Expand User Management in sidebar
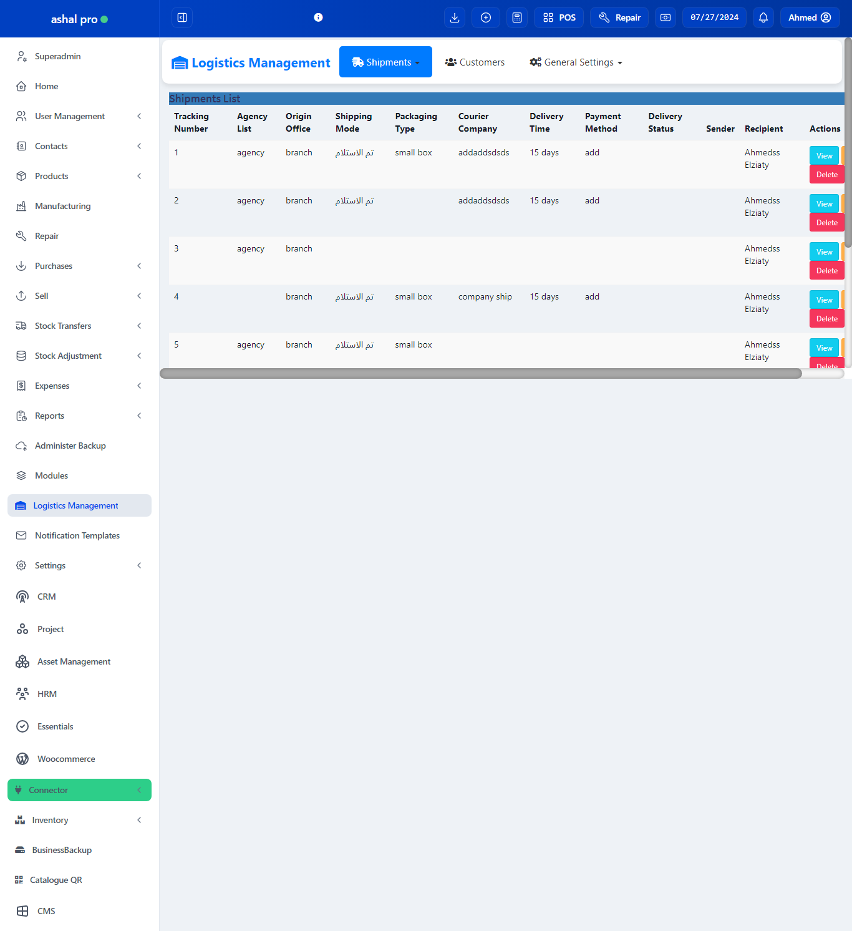Viewport: 852px width, 931px height. pos(79,116)
